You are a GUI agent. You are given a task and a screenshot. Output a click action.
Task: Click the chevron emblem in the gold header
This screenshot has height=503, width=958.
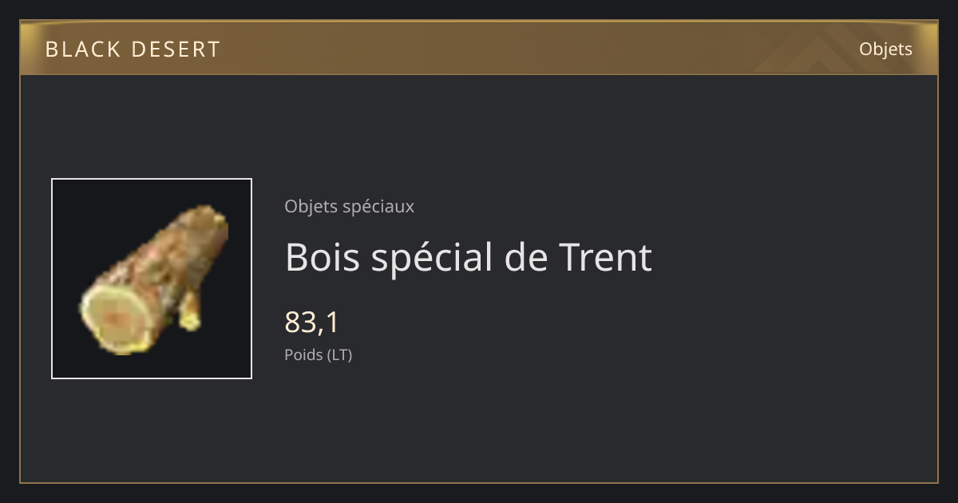click(x=830, y=48)
